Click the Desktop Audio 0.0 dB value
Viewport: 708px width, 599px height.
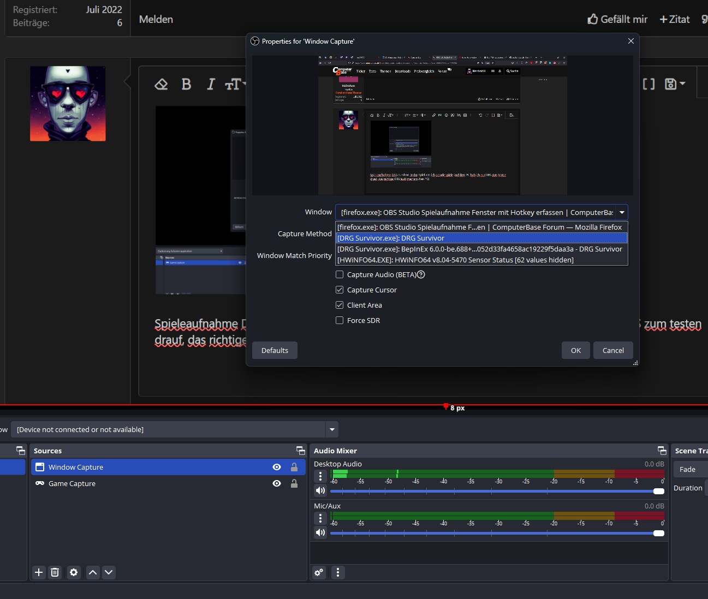[655, 464]
